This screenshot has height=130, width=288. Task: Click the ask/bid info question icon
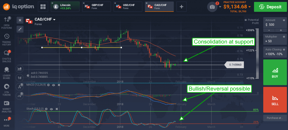(28, 75)
